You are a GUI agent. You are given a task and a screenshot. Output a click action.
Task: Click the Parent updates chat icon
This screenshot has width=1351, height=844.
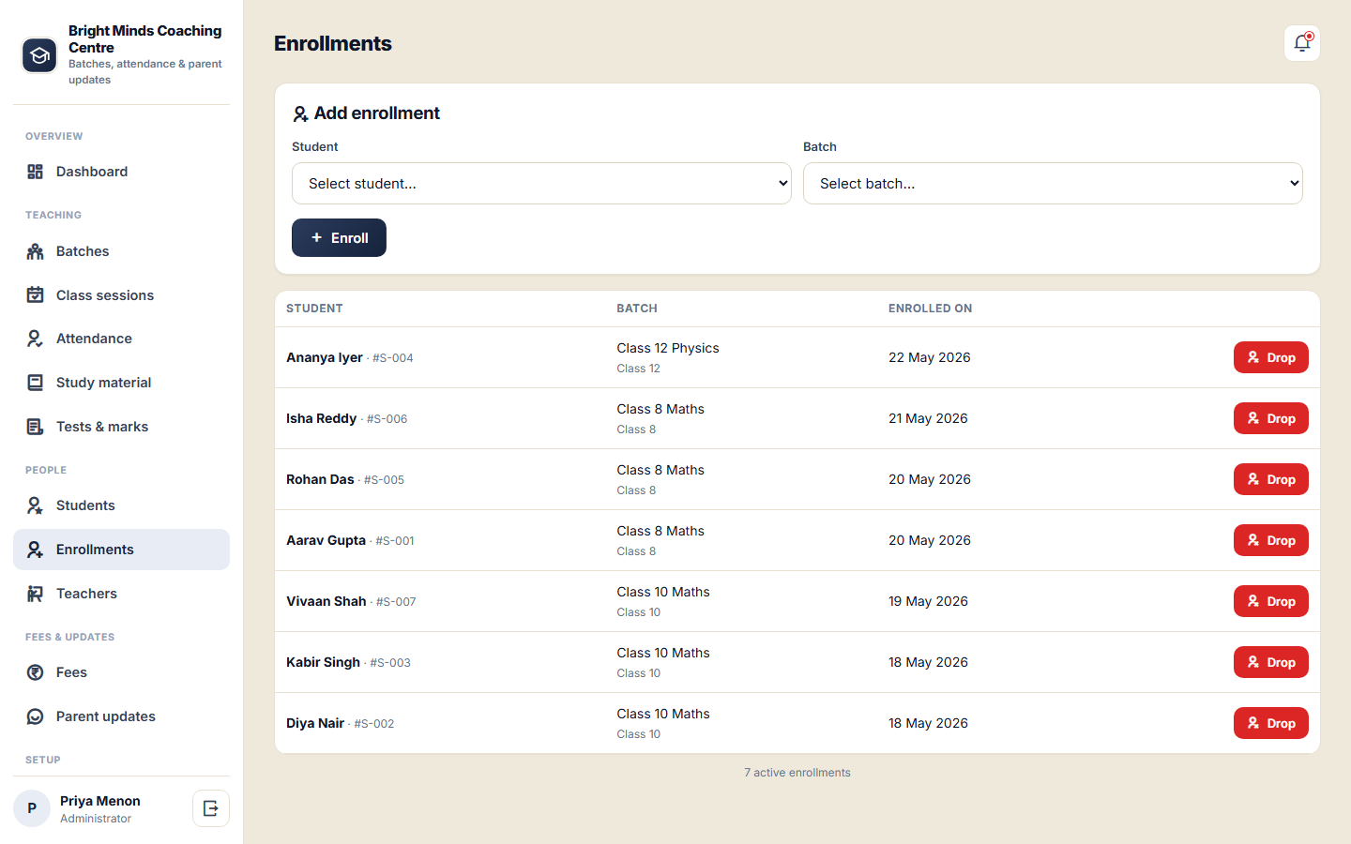(36, 716)
